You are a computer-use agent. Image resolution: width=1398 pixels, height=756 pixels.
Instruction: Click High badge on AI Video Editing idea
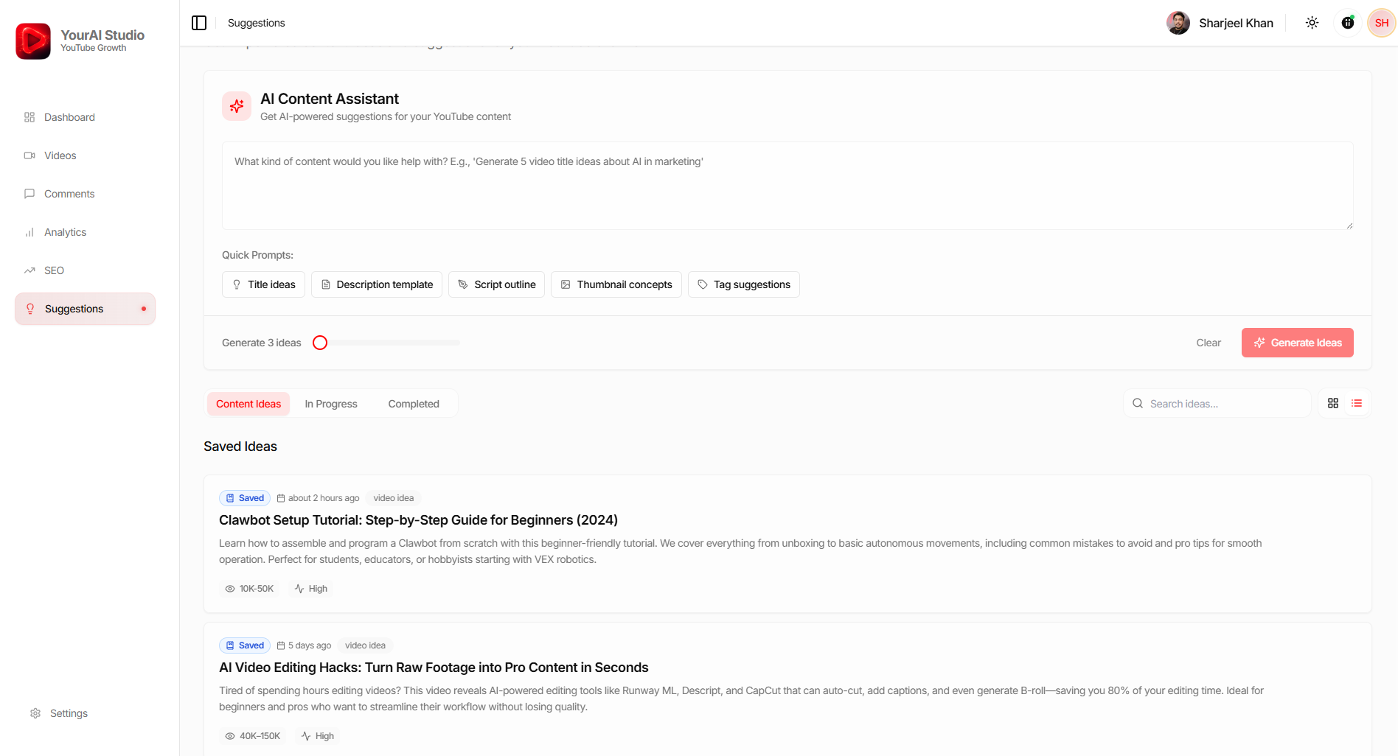pyautogui.click(x=318, y=736)
